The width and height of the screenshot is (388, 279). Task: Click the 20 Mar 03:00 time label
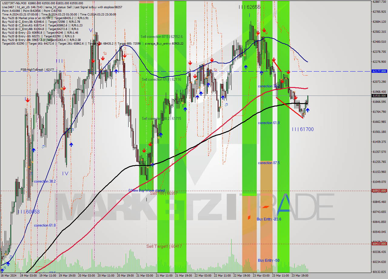coord(86,276)
